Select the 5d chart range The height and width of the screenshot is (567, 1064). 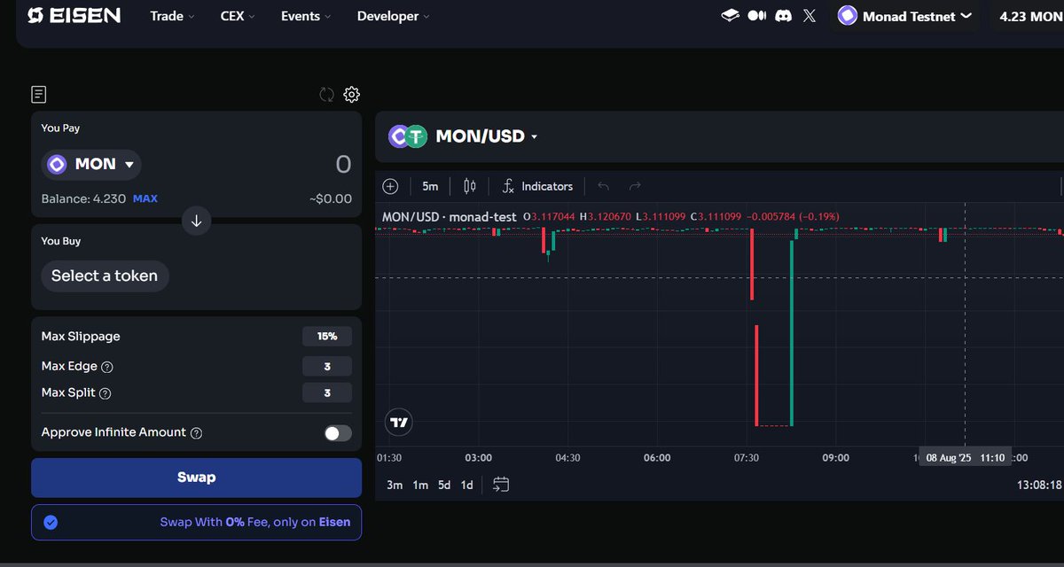444,485
